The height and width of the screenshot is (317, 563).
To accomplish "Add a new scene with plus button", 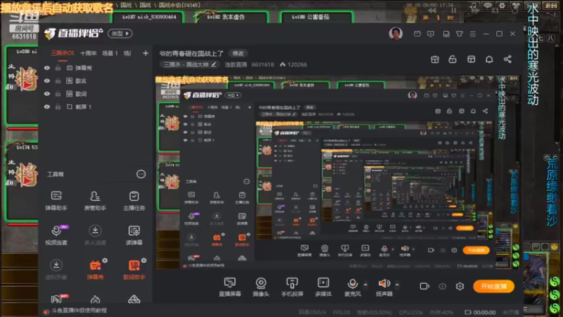I will pyautogui.click(x=146, y=54).
